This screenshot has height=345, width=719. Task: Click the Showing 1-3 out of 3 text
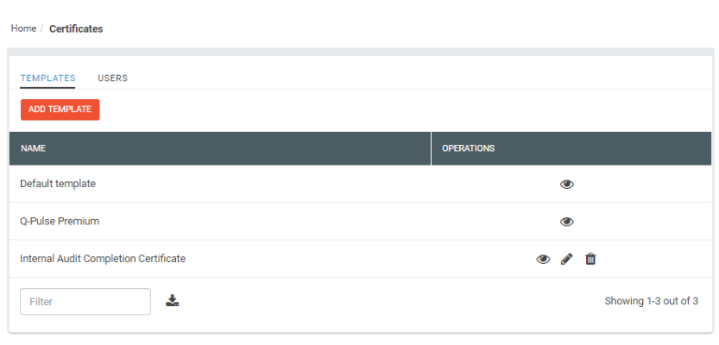click(x=651, y=301)
